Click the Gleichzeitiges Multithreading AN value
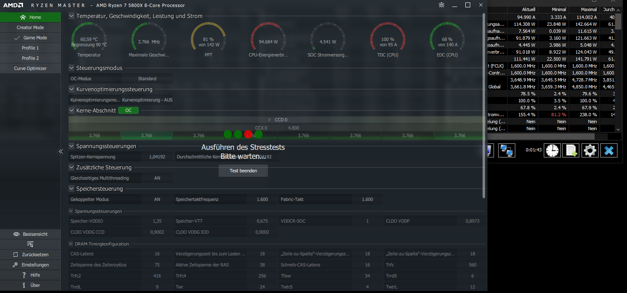Image resolution: width=627 pixels, height=293 pixels. click(157, 178)
